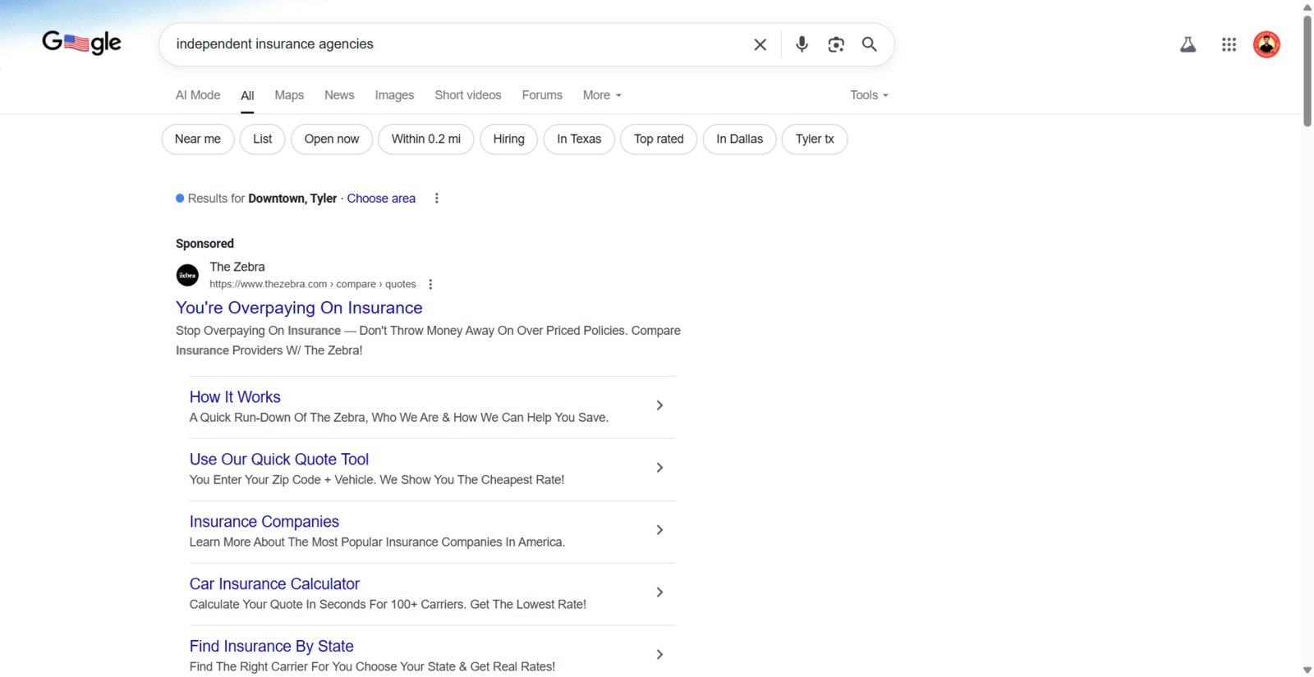Click the Downtown, Tyler location text
Viewport: 1314px width, 677px height.
[x=292, y=199]
